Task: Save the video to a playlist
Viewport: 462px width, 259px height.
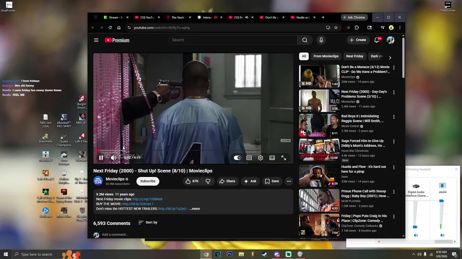Action: coord(272,181)
